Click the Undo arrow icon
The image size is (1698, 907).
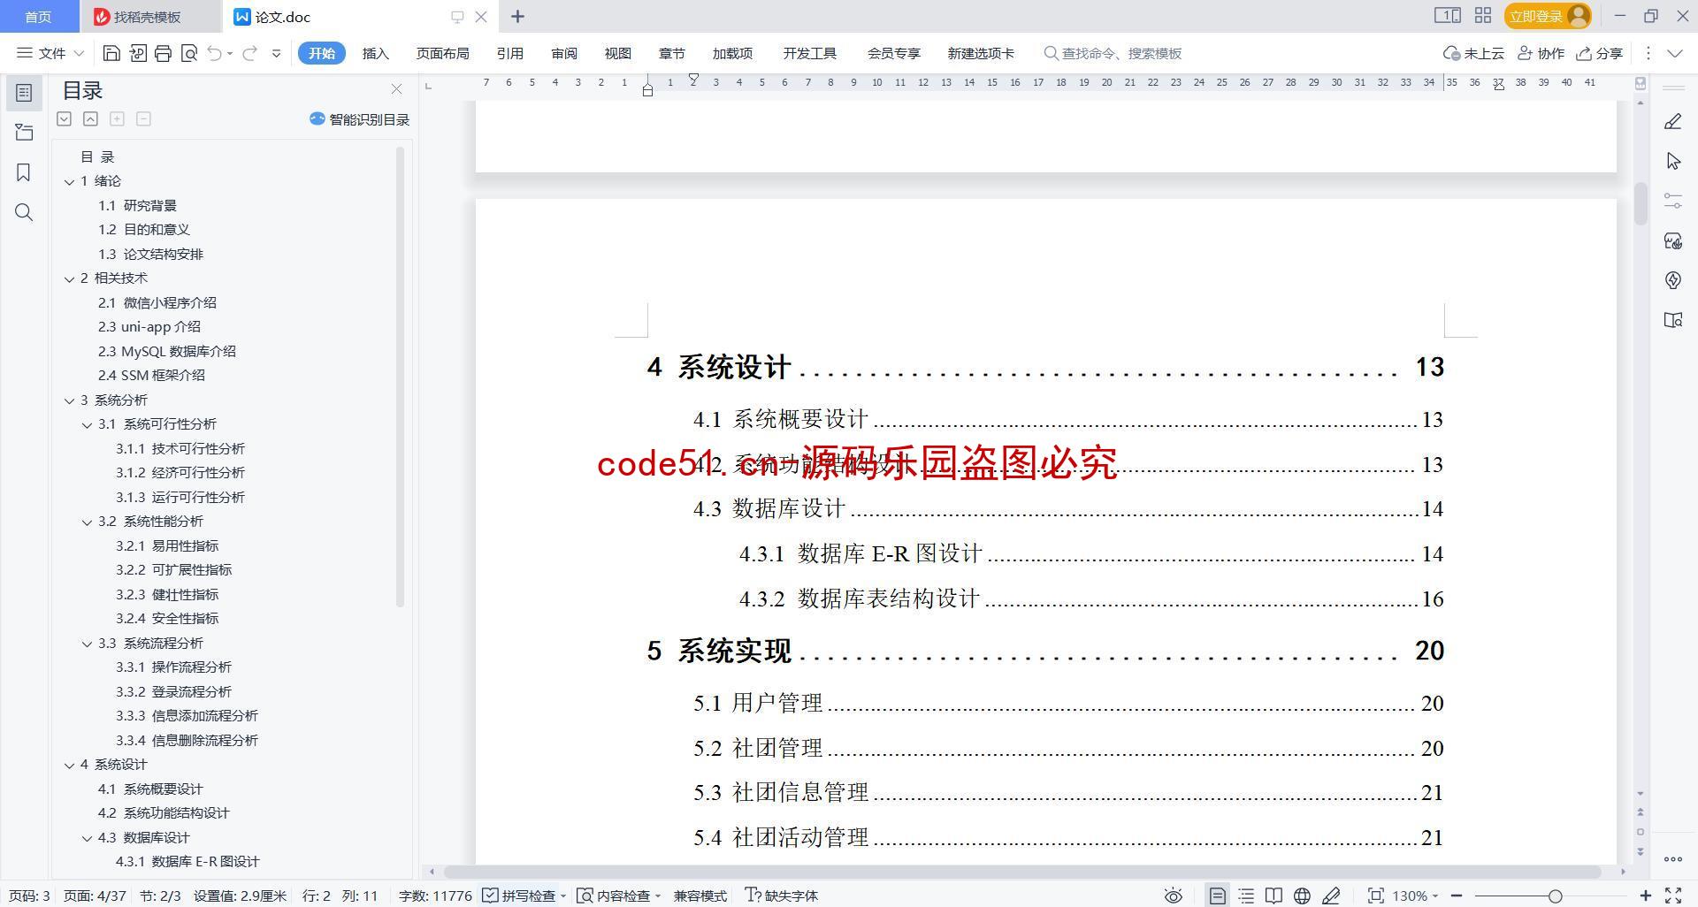[x=214, y=54]
